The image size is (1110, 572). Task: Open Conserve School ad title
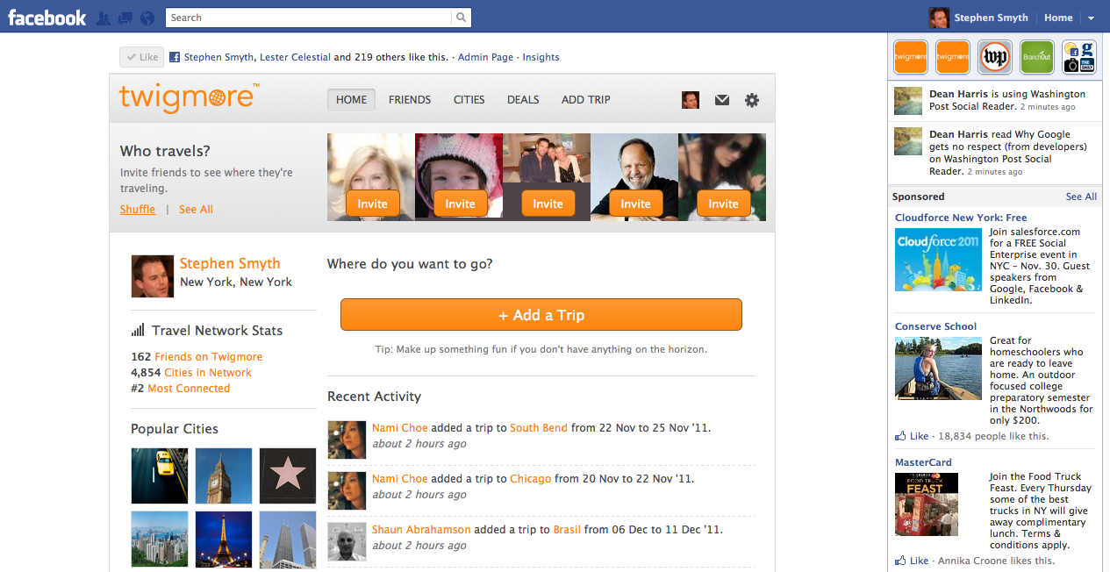pyautogui.click(x=935, y=326)
